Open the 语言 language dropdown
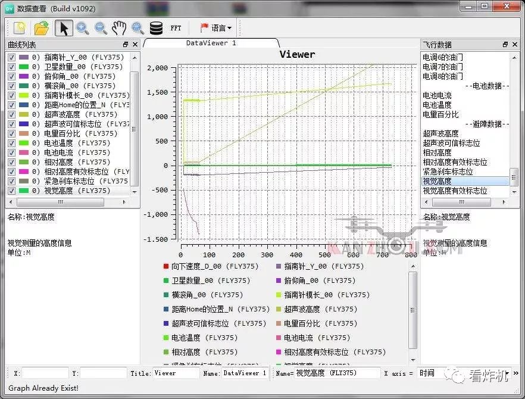This screenshot has width=525, height=399. tap(220, 28)
